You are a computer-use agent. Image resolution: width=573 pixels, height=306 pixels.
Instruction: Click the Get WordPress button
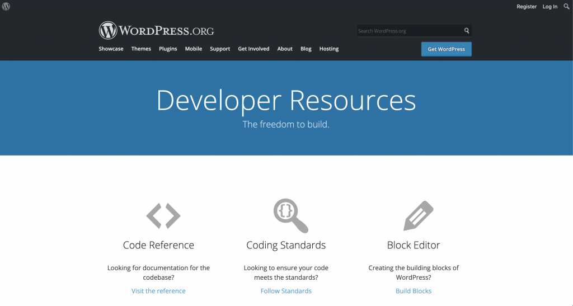(446, 49)
